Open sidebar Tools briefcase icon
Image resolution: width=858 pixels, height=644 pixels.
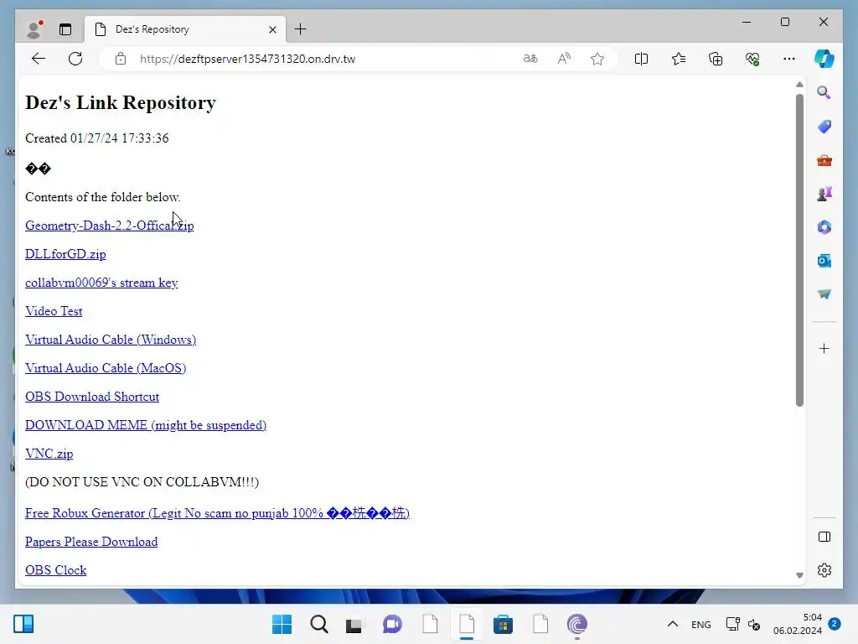[x=824, y=160]
